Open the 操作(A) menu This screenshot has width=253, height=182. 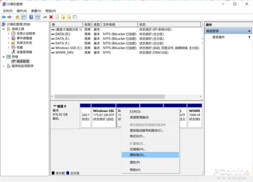click(x=22, y=11)
